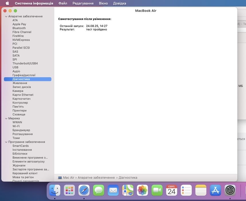Select Камера in the sidebar
The height and width of the screenshot is (201, 246).
[18, 91]
